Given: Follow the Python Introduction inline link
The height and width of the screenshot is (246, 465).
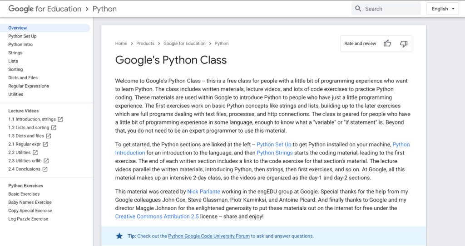Looking at the screenshot, I should (x=130, y=153).
